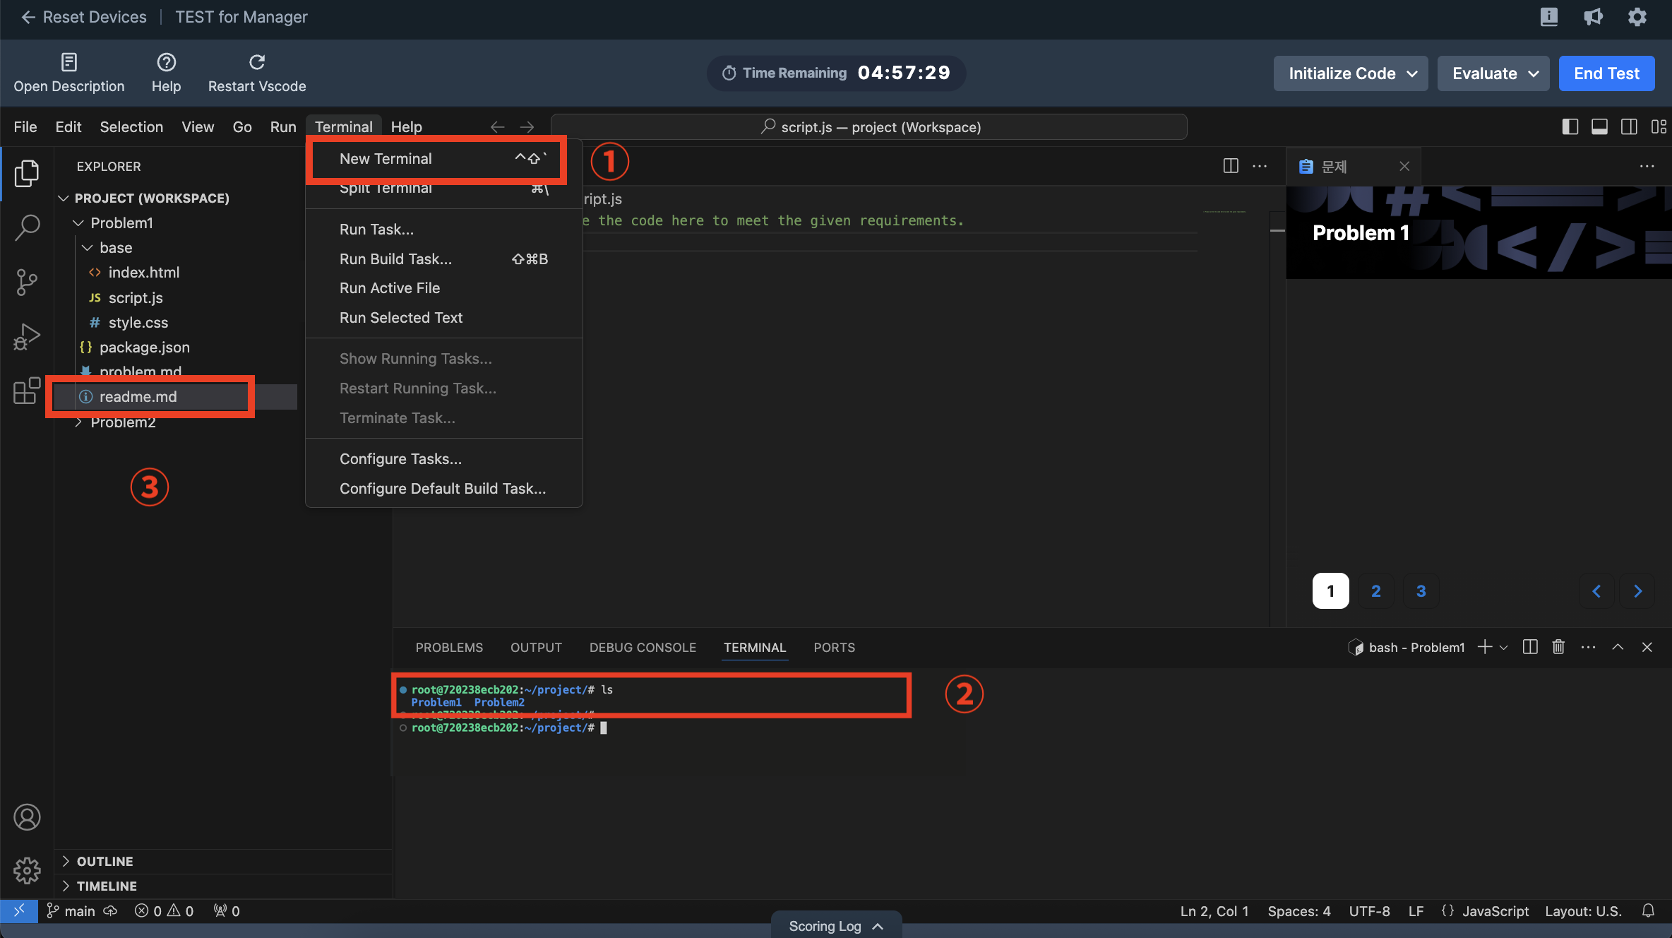Viewport: 1672px width, 938px height.
Task: Open the Source Control view icon
Action: coord(27,282)
